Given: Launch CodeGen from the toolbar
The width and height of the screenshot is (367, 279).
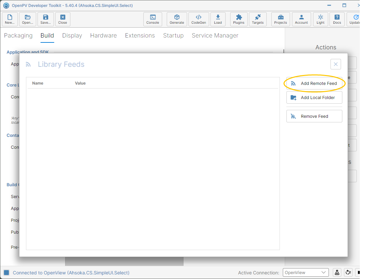Looking at the screenshot, I should 199,19.
